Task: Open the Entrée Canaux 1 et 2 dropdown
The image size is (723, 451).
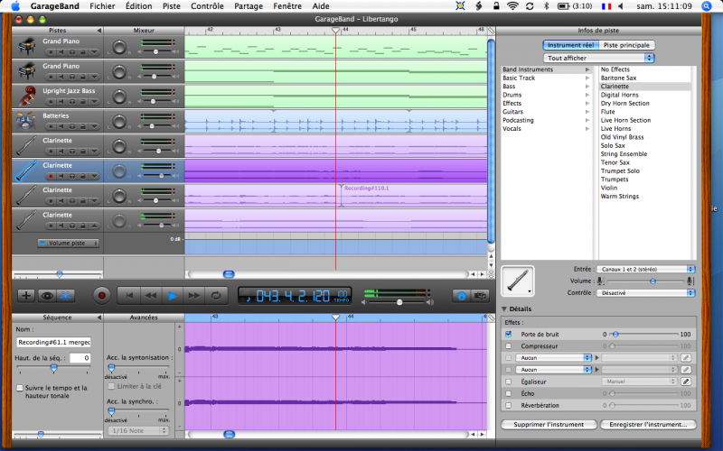Action: pos(645,269)
